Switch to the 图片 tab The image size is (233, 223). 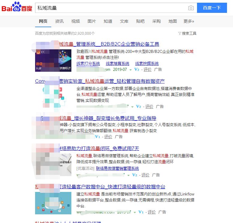coord(92,21)
